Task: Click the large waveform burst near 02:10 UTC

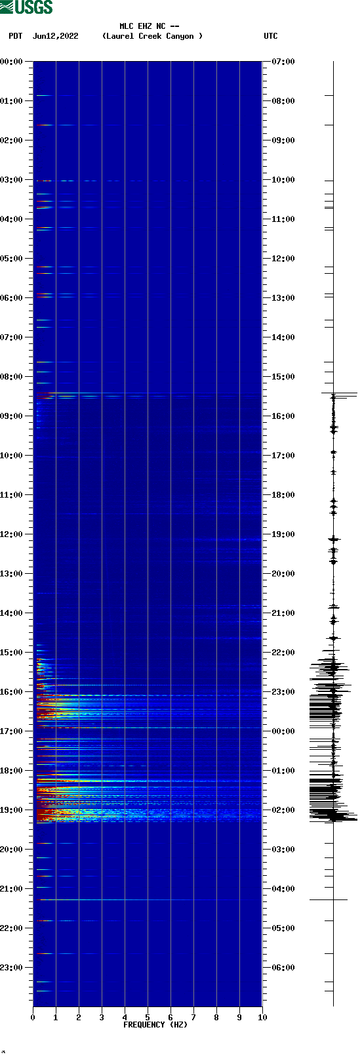Action: pos(333,815)
